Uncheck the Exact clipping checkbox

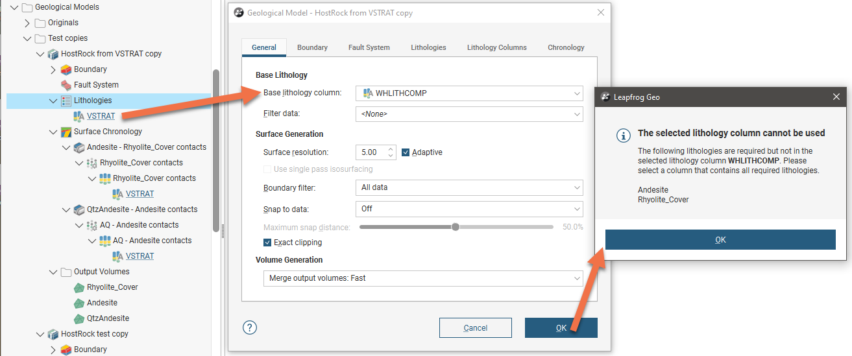[x=267, y=243]
